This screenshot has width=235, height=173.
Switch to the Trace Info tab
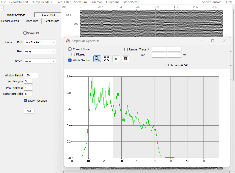(x=32, y=21)
